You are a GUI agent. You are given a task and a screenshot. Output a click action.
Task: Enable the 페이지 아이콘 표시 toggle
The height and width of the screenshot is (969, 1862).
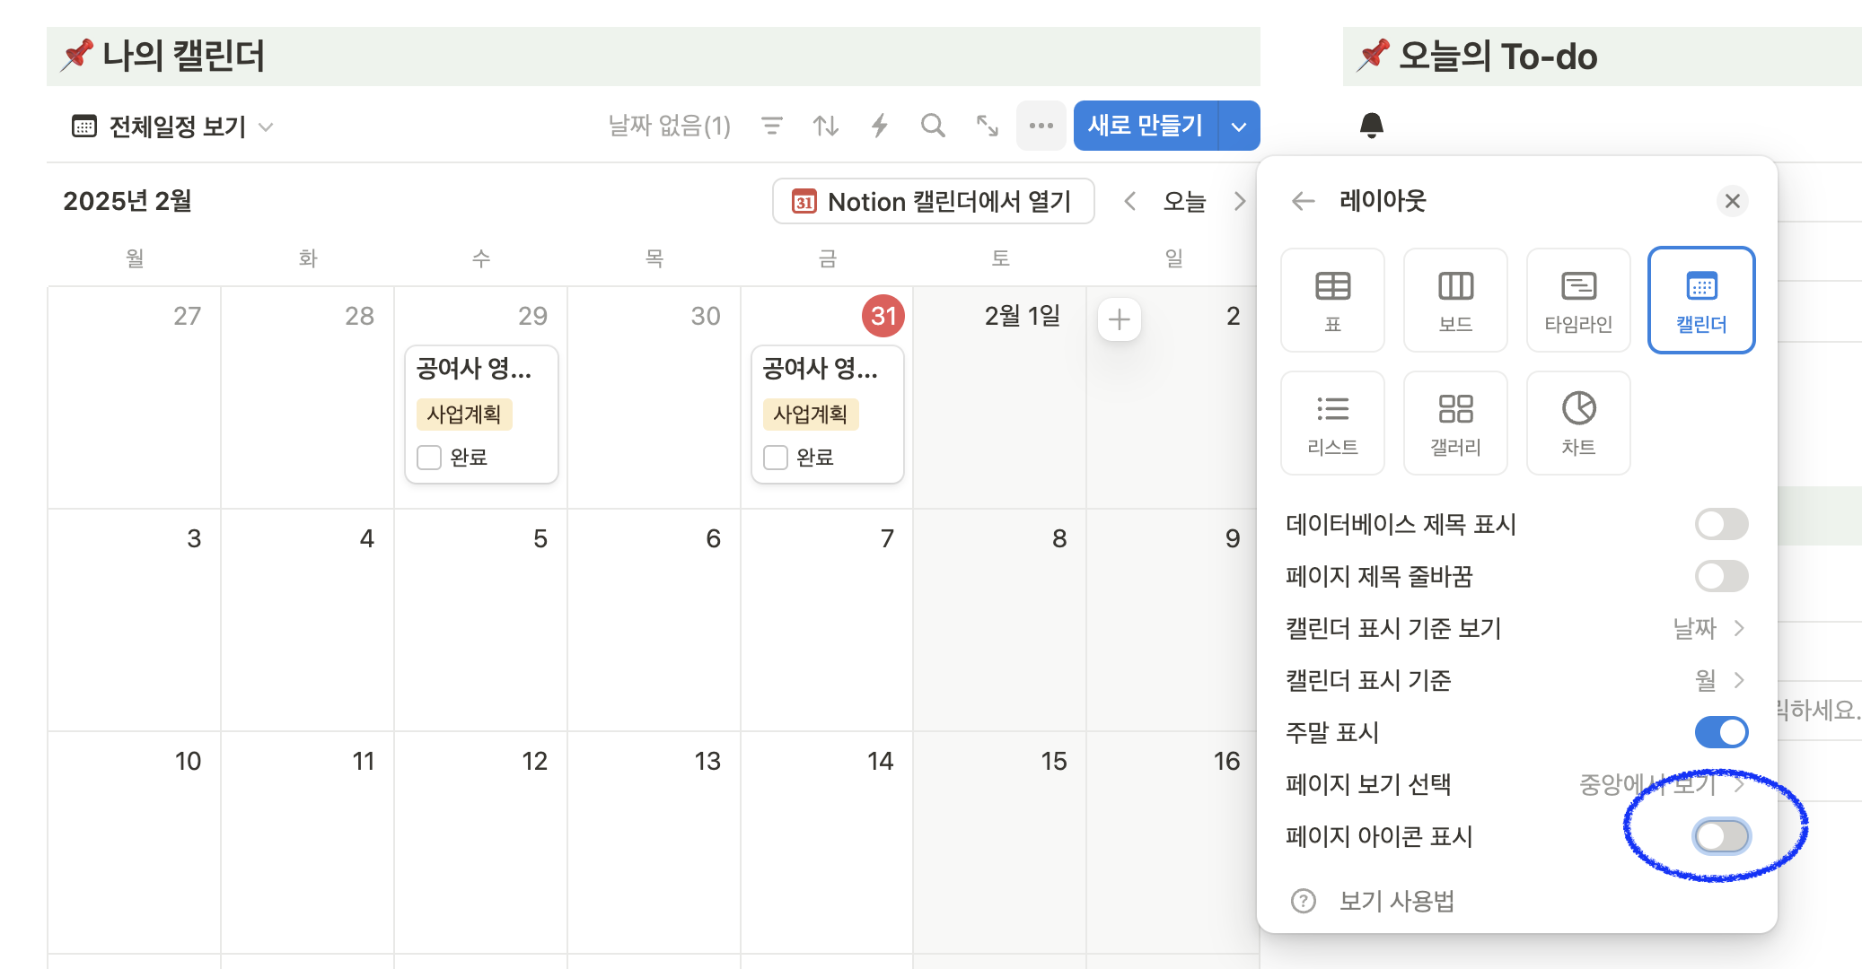pos(1721,836)
